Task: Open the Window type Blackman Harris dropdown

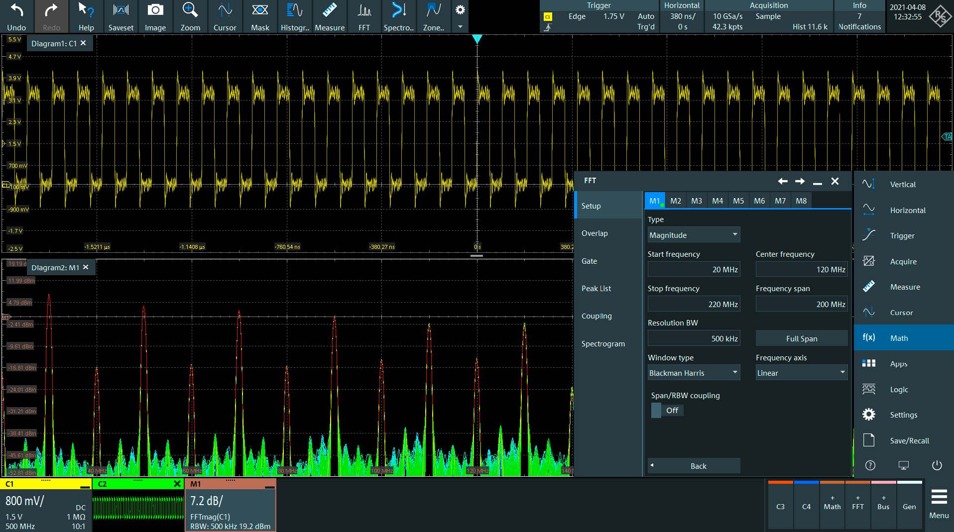Action: click(694, 373)
